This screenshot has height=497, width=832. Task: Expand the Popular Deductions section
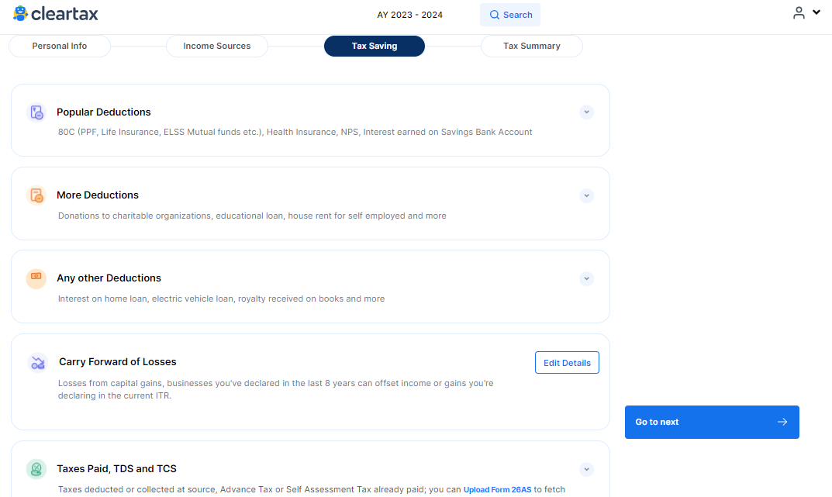[x=586, y=112]
